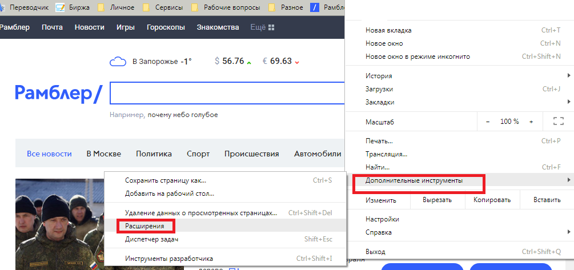Open Диспетчер задач from the submenu

click(225, 239)
